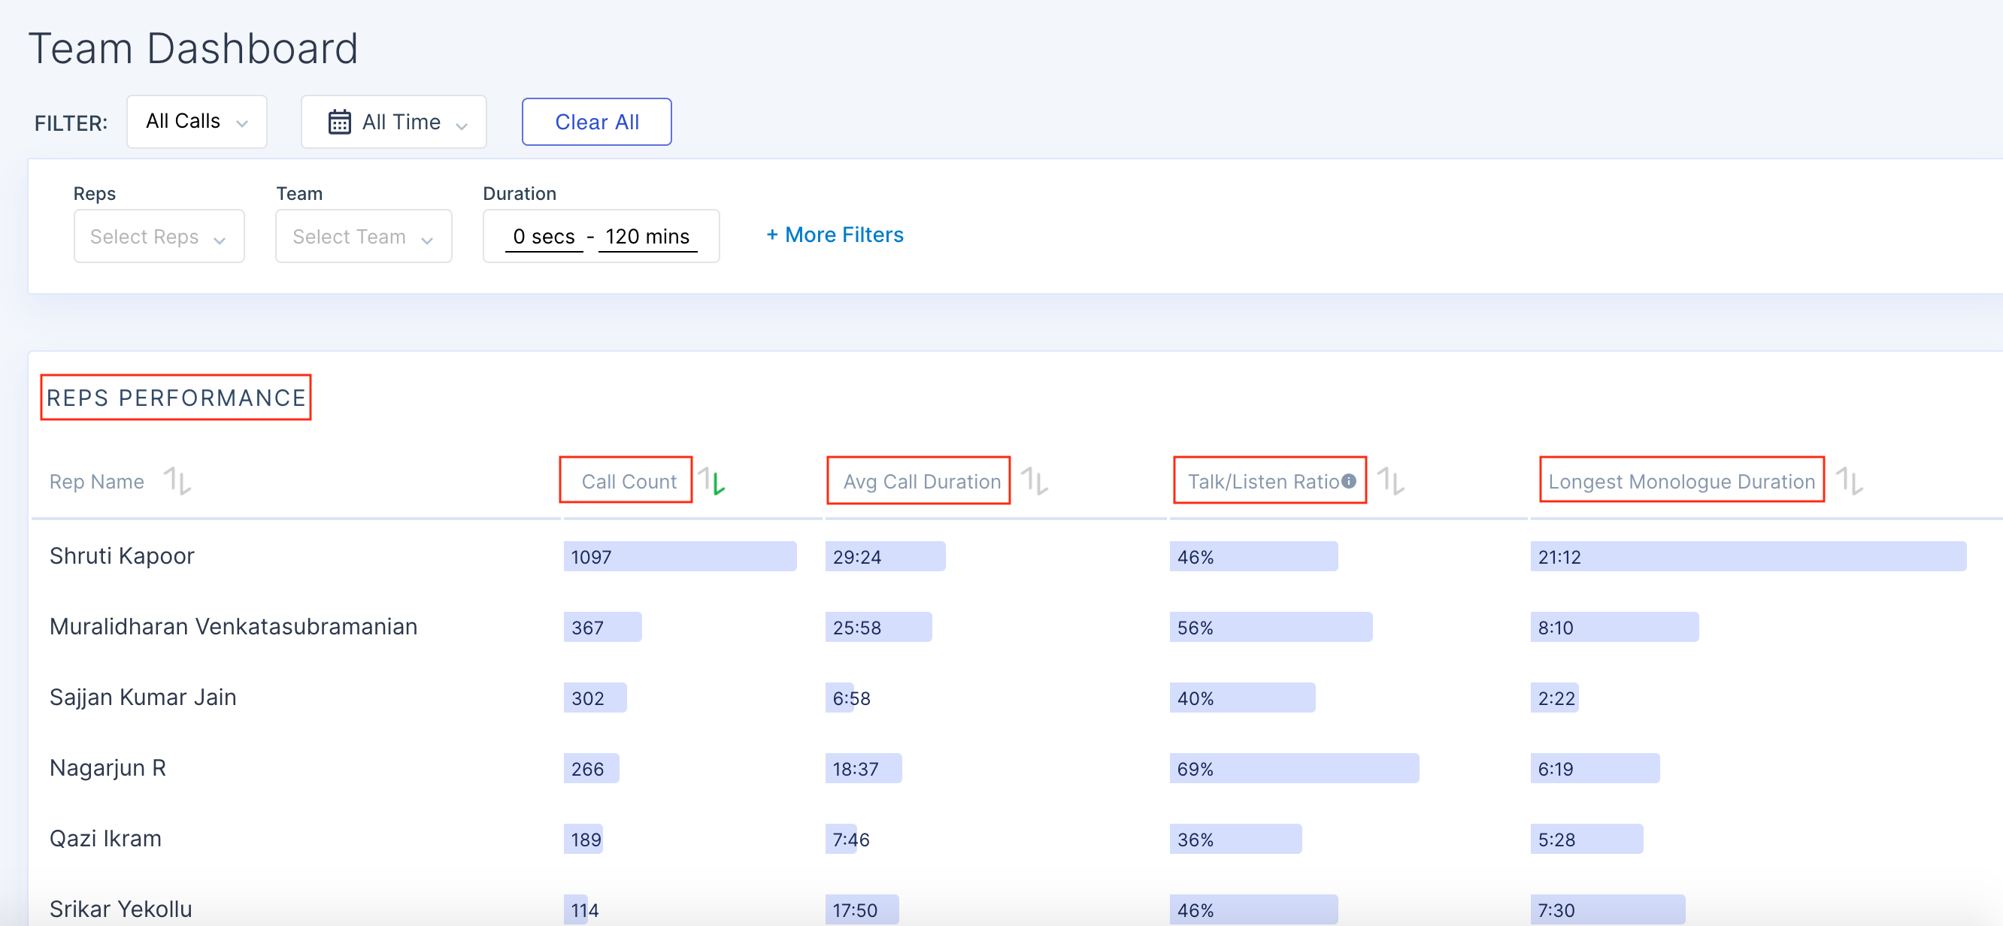Viewport: 2003px width, 926px height.
Task: Open the Select Team dropdown
Action: coord(363,236)
